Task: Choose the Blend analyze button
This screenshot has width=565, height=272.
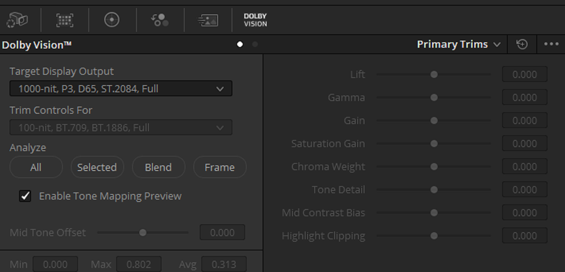Action: 158,167
